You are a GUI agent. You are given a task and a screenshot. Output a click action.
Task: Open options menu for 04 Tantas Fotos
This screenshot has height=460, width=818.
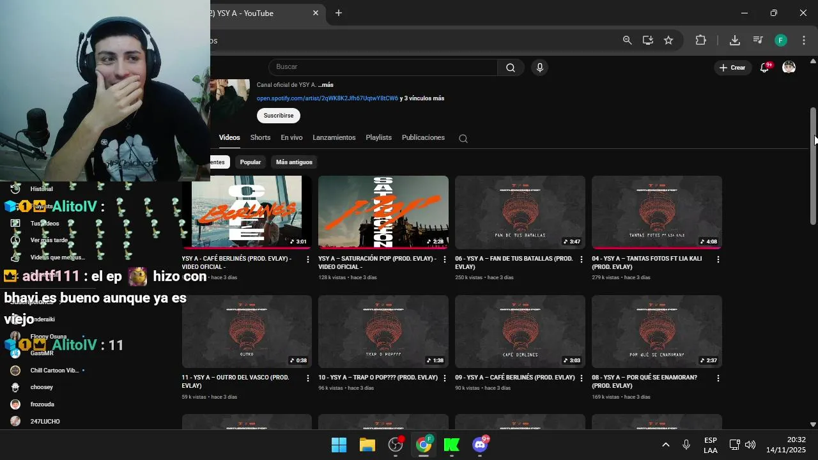(x=718, y=259)
